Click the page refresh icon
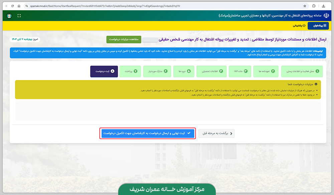 click(13, 6)
